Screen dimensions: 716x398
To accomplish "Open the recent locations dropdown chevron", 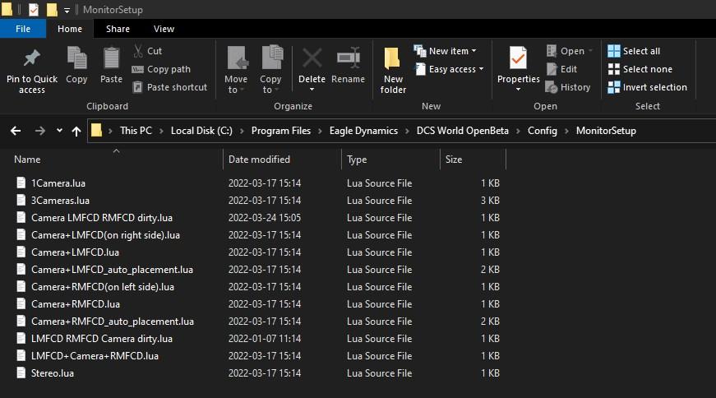I will tap(59, 131).
